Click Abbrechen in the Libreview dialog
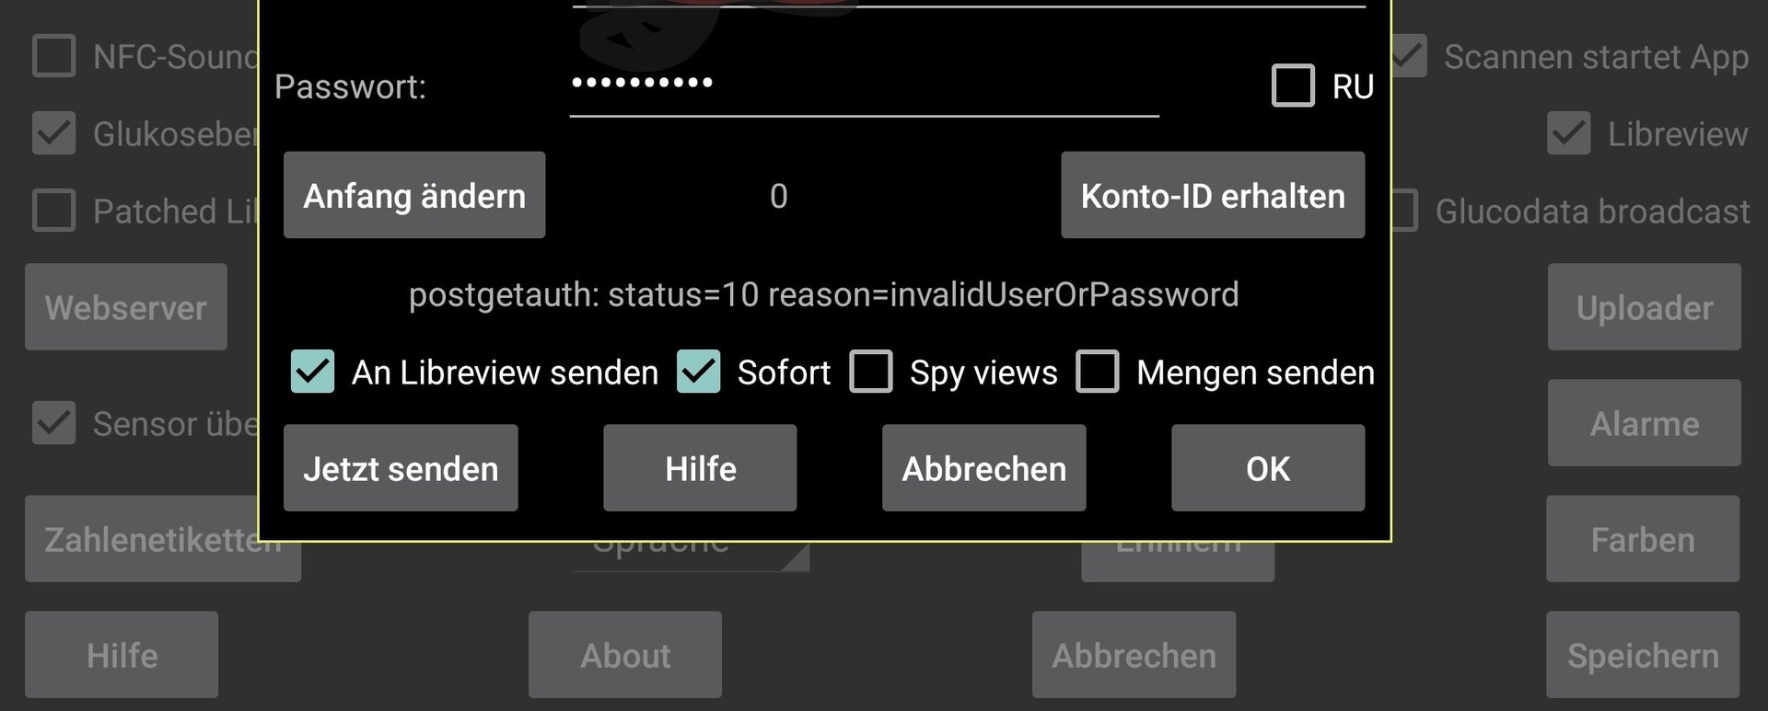Image resolution: width=1768 pixels, height=711 pixels. click(x=983, y=468)
